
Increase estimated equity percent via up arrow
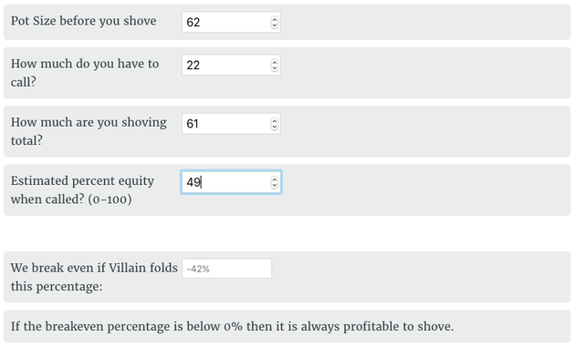275,179
